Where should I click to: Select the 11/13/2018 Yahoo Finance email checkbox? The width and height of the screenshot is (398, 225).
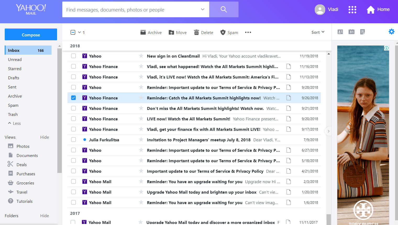73,77
